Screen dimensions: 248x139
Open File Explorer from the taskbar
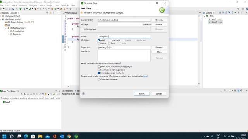click(x=40, y=136)
